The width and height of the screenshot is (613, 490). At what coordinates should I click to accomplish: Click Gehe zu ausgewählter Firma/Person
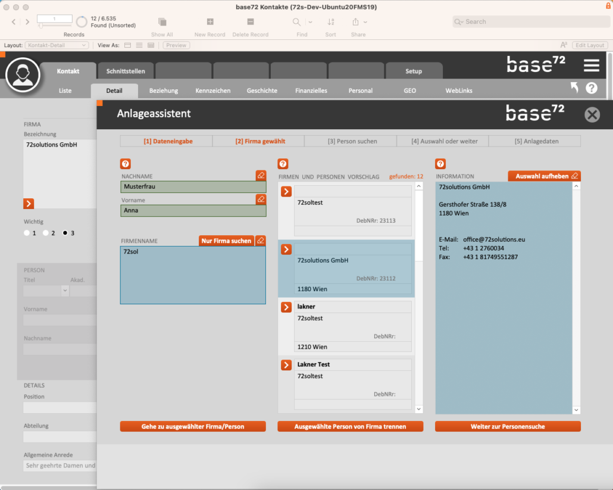[193, 427]
